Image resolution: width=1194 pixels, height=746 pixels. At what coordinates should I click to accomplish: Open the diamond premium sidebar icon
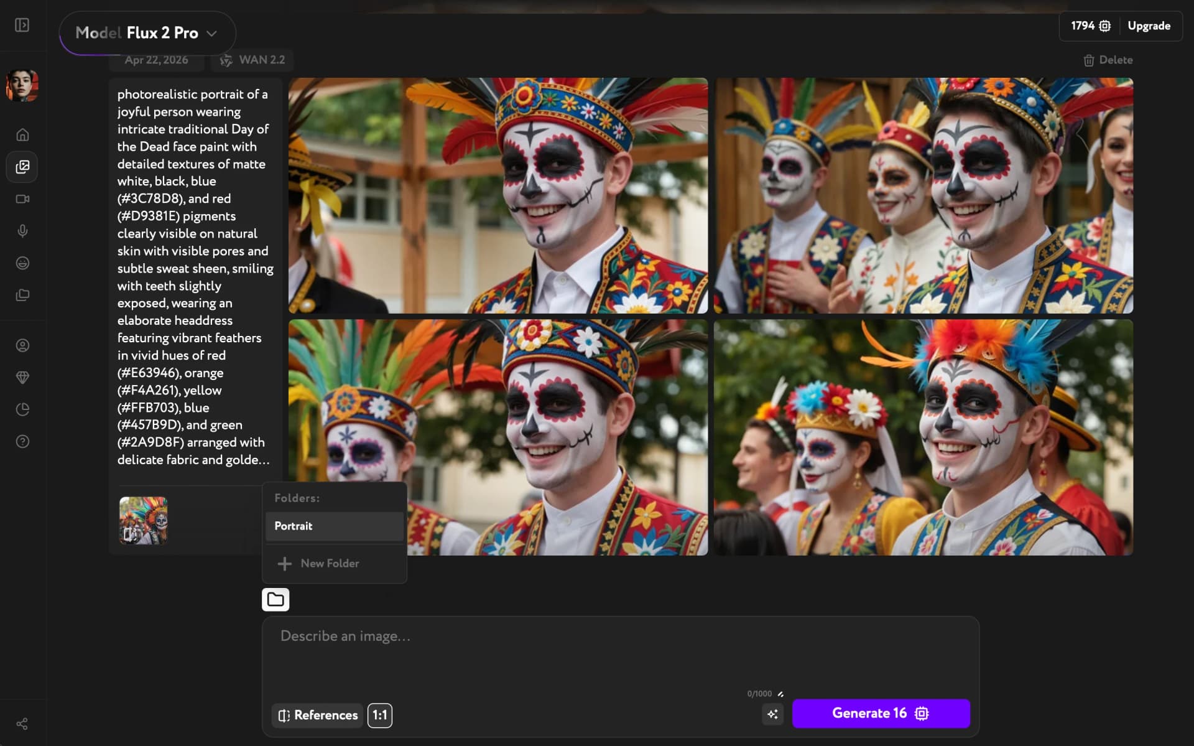click(x=22, y=378)
